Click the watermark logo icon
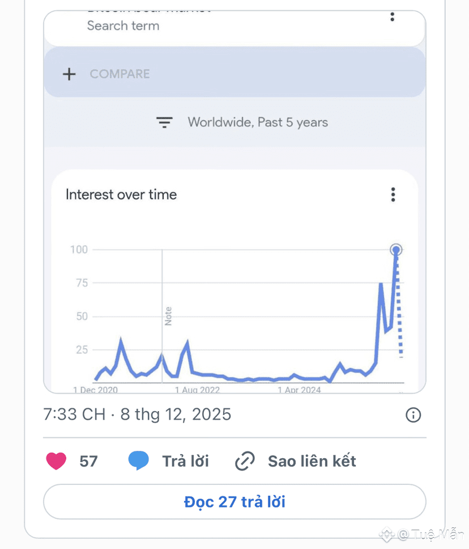469x549 pixels. coord(387,534)
